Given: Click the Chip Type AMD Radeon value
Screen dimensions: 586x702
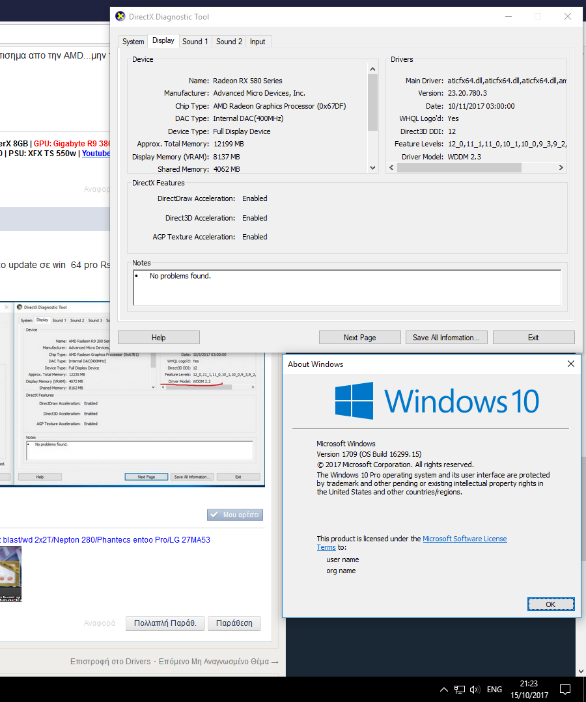Looking at the screenshot, I should pos(279,106).
